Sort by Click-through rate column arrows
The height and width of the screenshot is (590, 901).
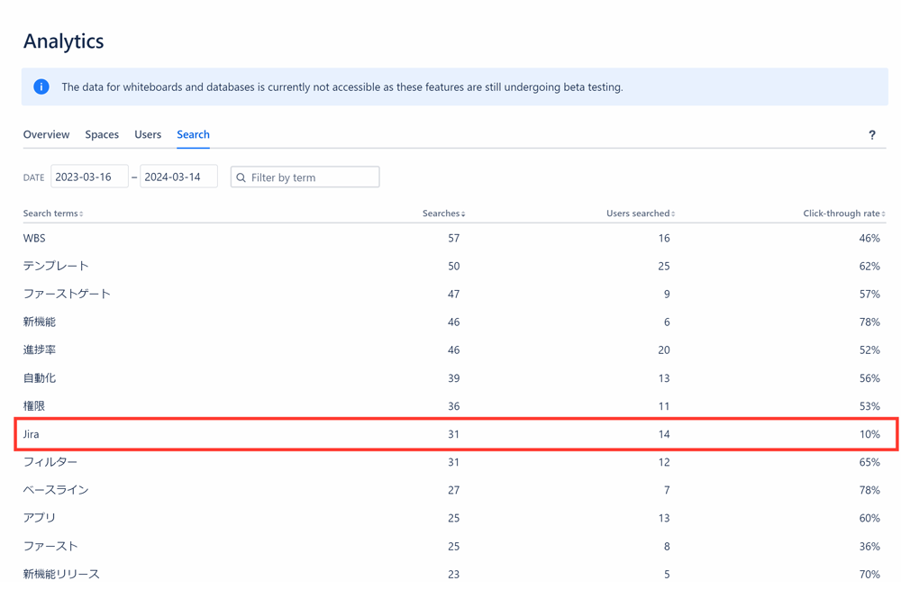(x=883, y=213)
